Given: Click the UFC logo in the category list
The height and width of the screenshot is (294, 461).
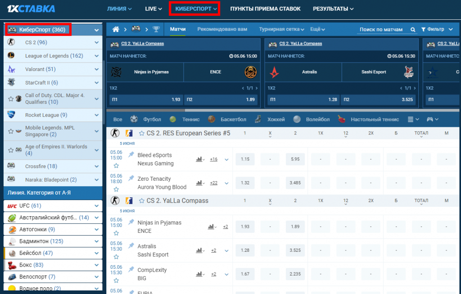Looking at the screenshot, I should [12, 206].
